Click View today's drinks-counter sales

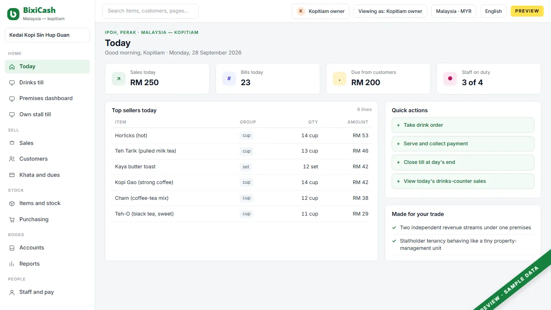click(463, 181)
